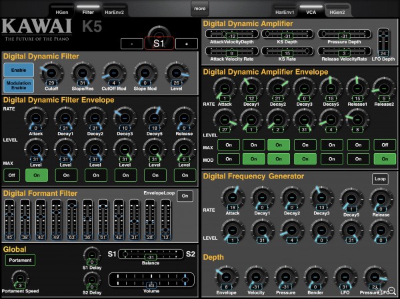400x299 pixels.
Task: Click the Frequency Generator Release rate knob
Action: [381, 199]
